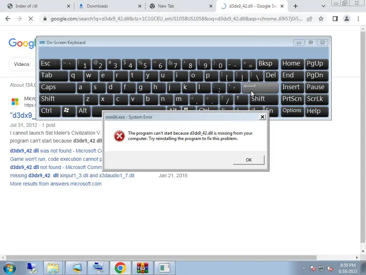Image resolution: width=366 pixels, height=275 pixels.
Task: Switch to the New Tab tab
Action: [x=180, y=6]
